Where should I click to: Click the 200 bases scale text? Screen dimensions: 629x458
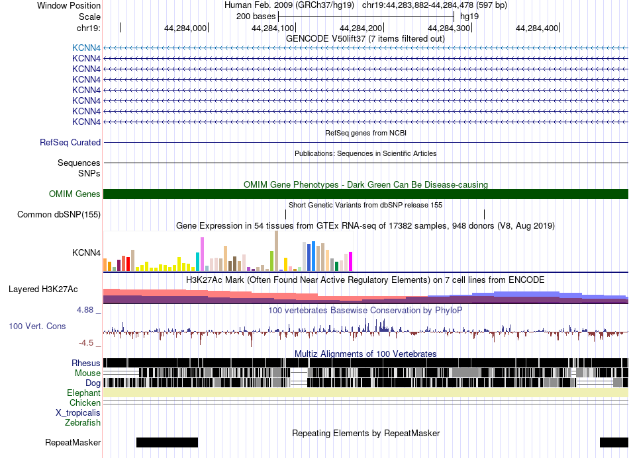coord(256,17)
